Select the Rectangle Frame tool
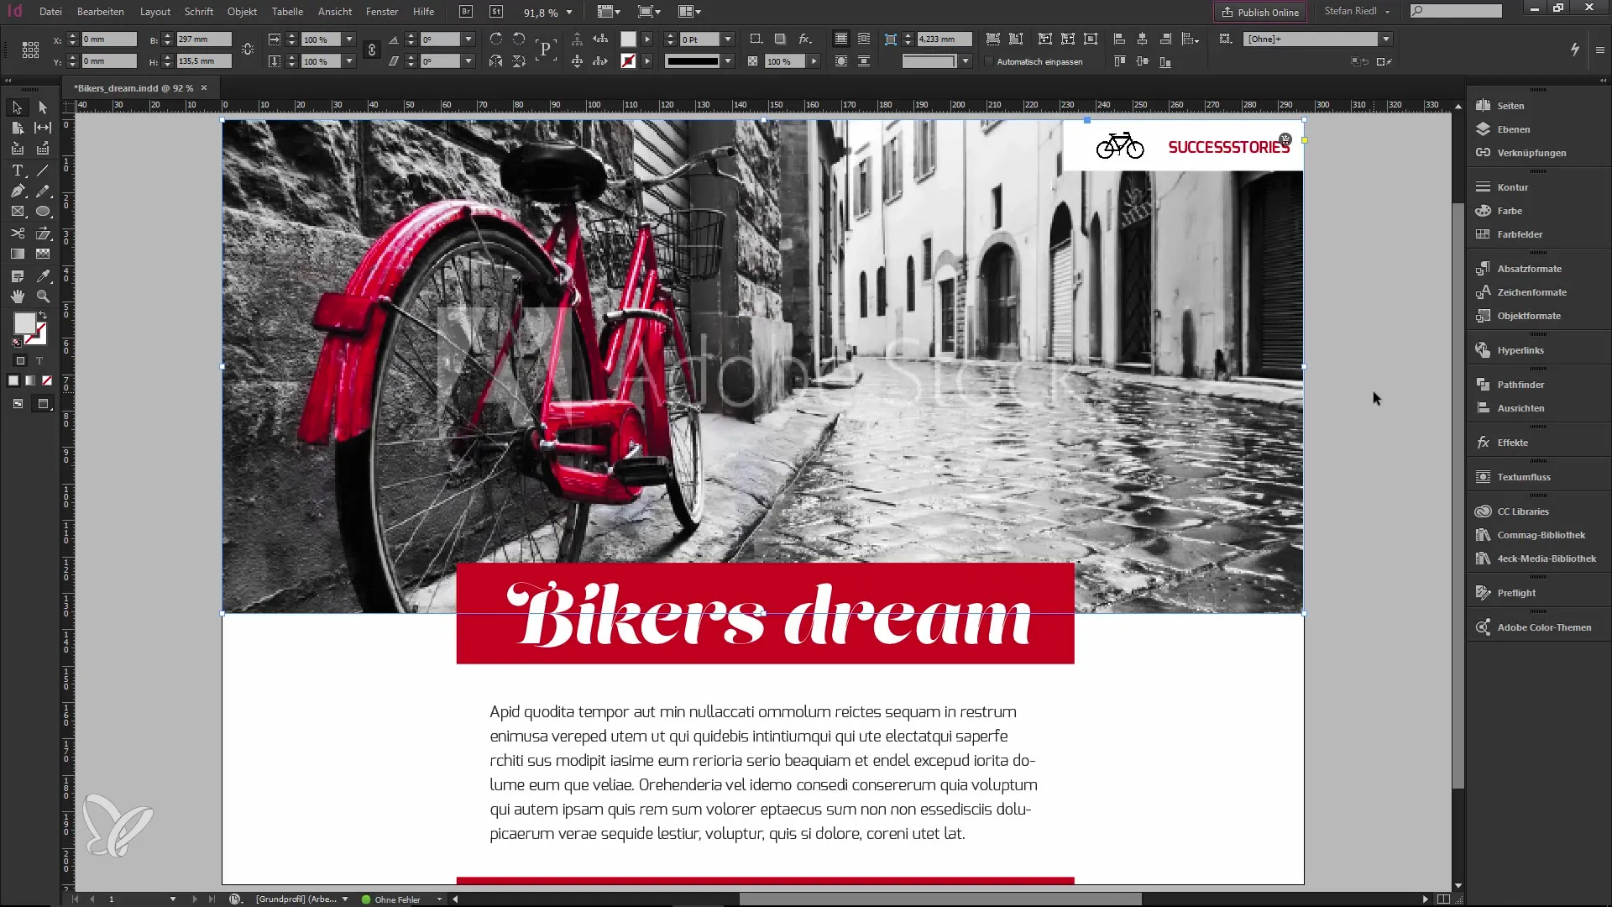Viewport: 1612px width, 907px height. [x=17, y=212]
